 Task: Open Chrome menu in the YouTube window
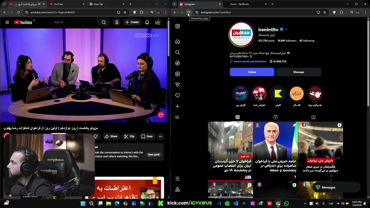(166, 12)
